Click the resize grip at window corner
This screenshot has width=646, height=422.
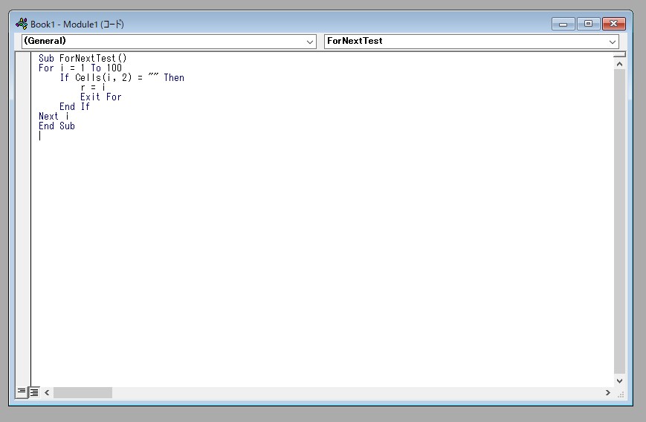[x=621, y=395]
